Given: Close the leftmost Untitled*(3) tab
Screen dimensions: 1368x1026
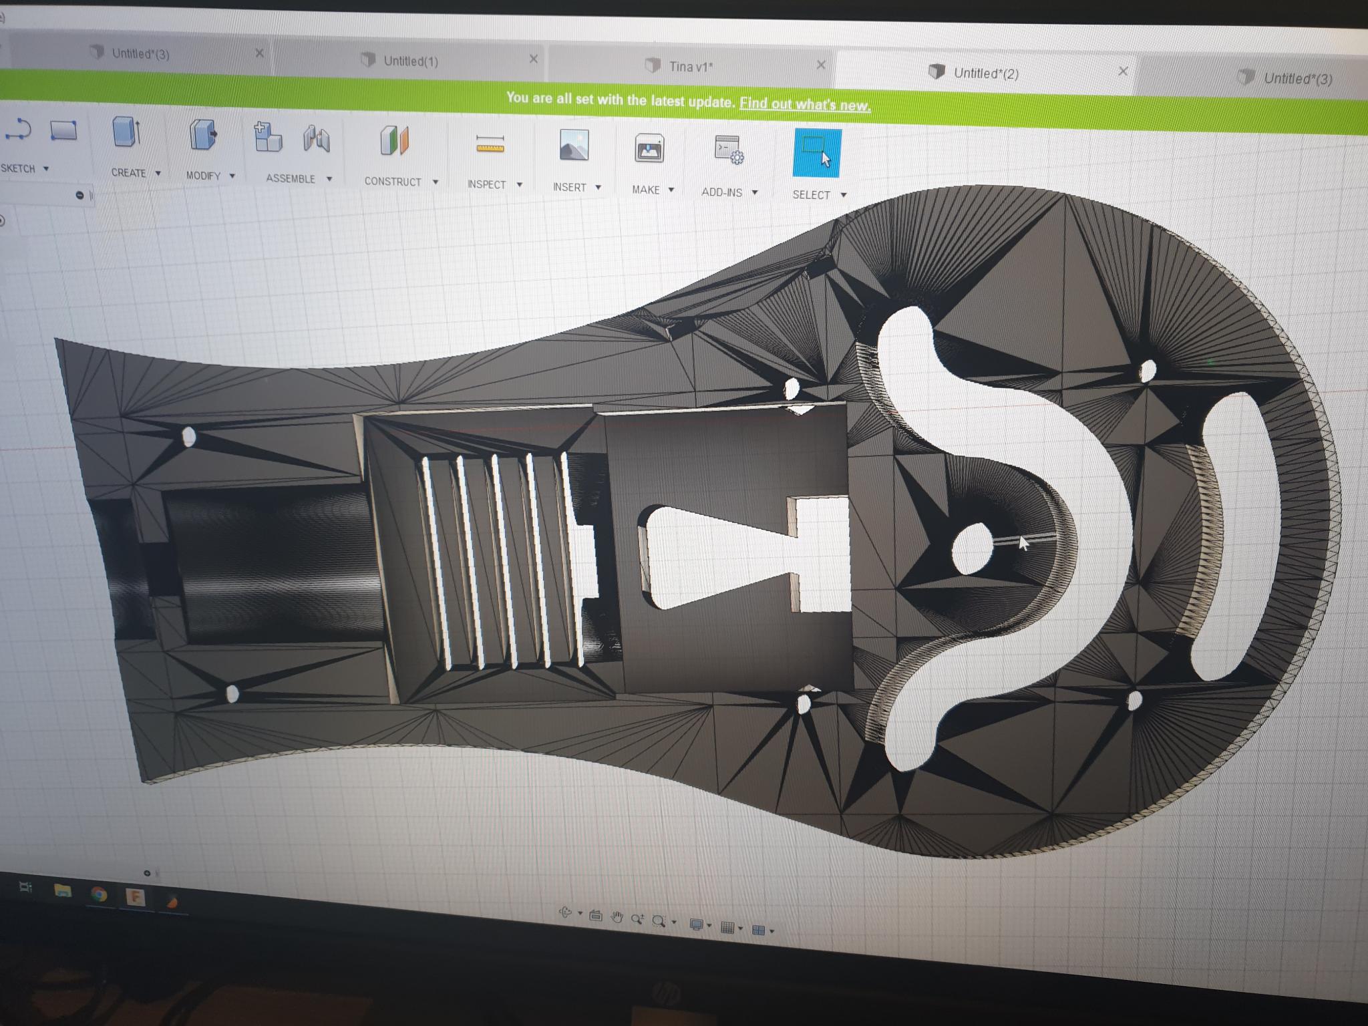Looking at the screenshot, I should click(259, 53).
